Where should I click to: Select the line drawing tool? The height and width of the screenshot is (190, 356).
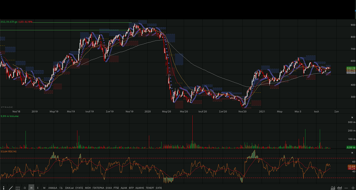11,188
